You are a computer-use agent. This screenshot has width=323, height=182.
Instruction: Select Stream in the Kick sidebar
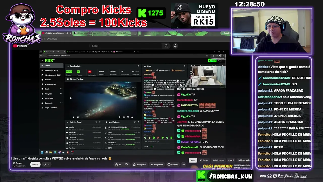52,66
